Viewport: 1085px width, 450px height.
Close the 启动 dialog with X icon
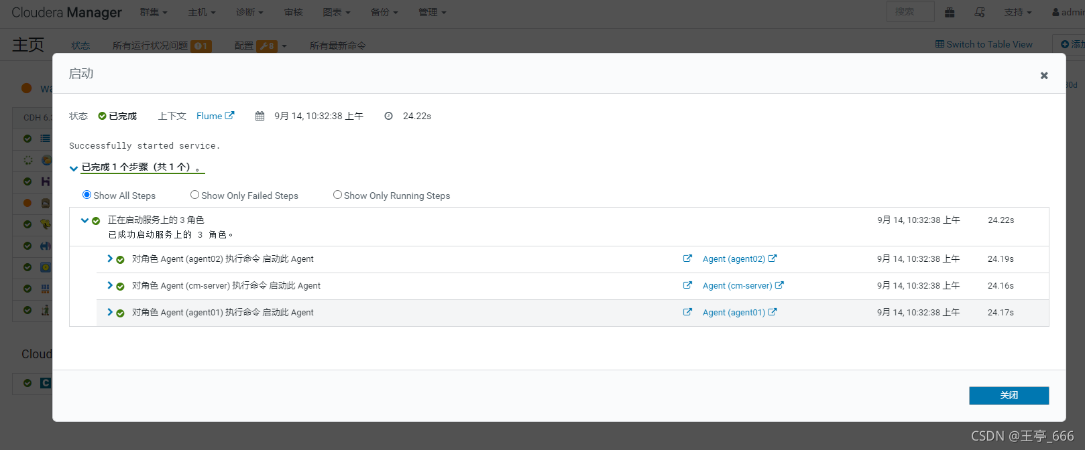(1044, 76)
